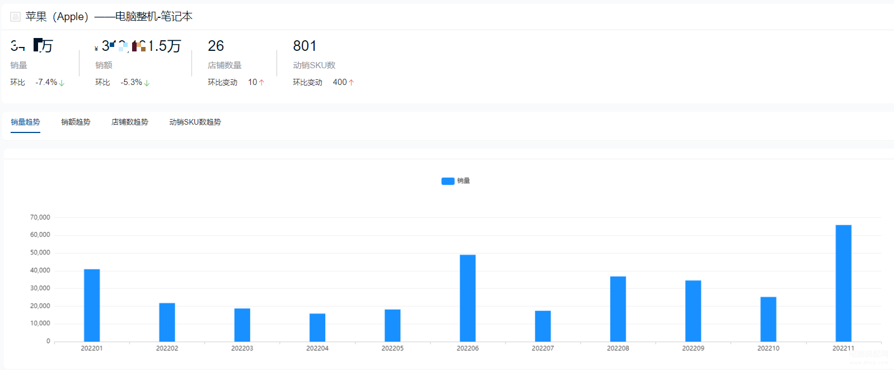Toggle the 销量 series via the legend label
The width and height of the screenshot is (894, 370).
click(x=464, y=181)
